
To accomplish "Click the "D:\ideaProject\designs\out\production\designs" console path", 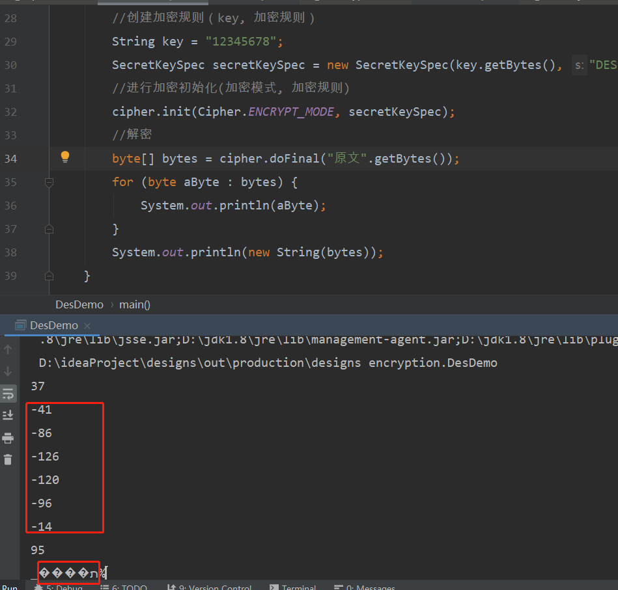I will (200, 363).
